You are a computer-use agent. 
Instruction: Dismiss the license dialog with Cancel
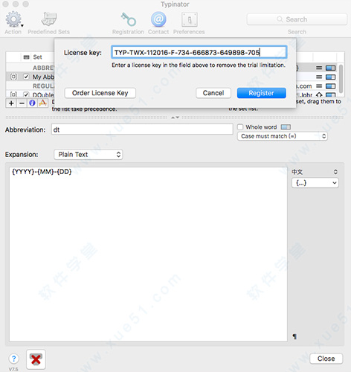pyautogui.click(x=213, y=93)
